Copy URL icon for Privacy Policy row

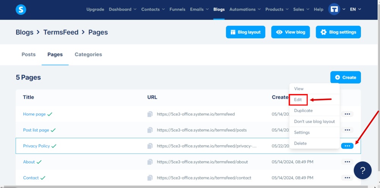tap(150, 146)
